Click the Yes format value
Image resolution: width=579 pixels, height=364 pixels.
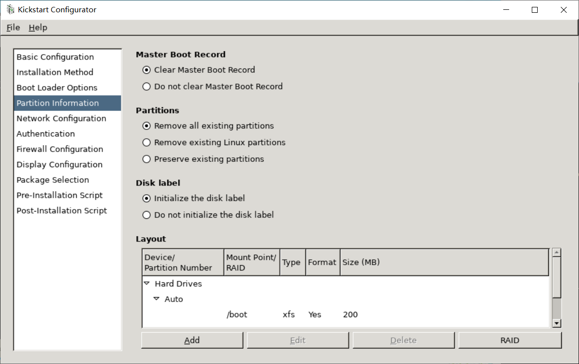[315, 314]
